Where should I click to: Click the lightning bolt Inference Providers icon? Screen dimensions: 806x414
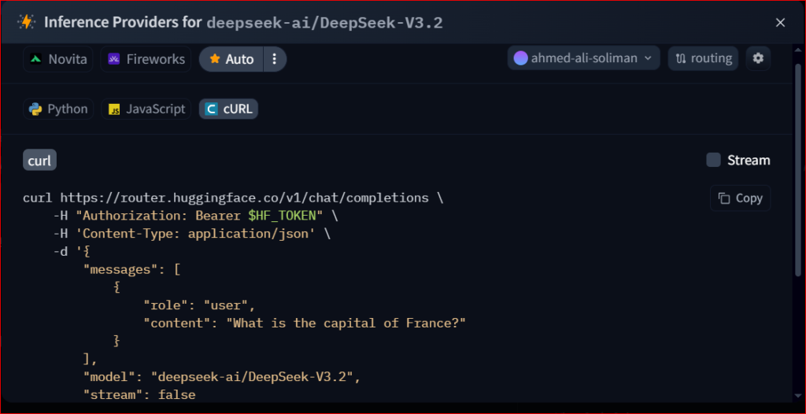[28, 22]
